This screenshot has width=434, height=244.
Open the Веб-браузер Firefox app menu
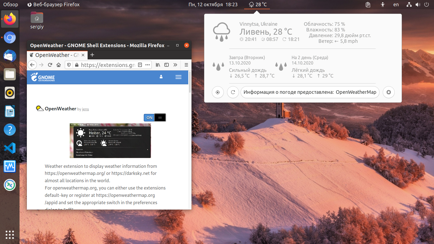click(53, 4)
